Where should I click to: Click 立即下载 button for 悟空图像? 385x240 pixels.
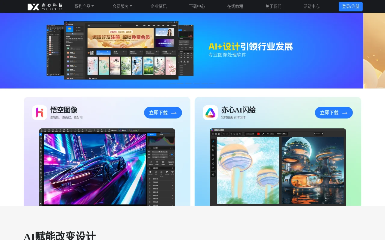pyautogui.click(x=163, y=112)
